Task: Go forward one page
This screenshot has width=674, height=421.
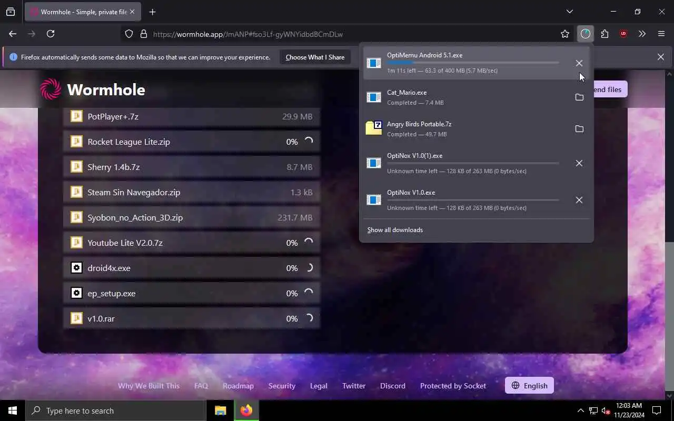Action: (x=32, y=34)
